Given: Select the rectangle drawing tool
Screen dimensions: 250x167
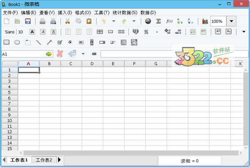Looking at the screenshot, I should click(x=7, y=42).
